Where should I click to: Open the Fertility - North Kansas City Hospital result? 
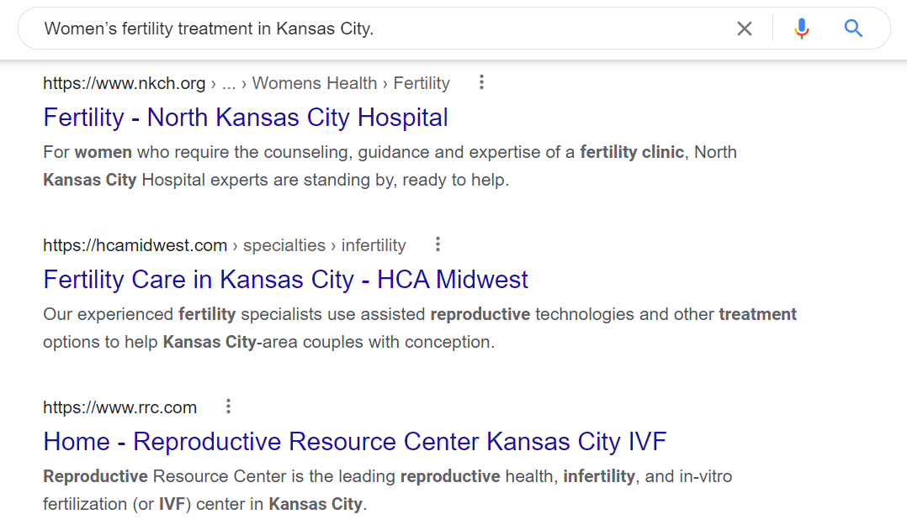245,117
